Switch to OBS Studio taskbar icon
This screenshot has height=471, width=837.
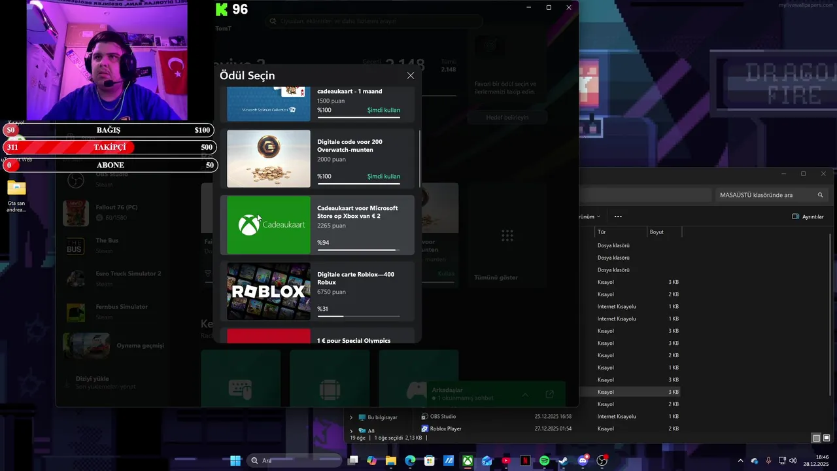(x=602, y=461)
